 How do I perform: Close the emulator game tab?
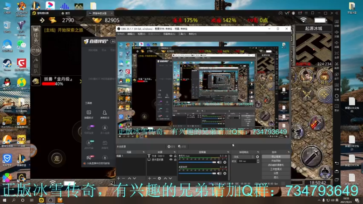(112, 13)
